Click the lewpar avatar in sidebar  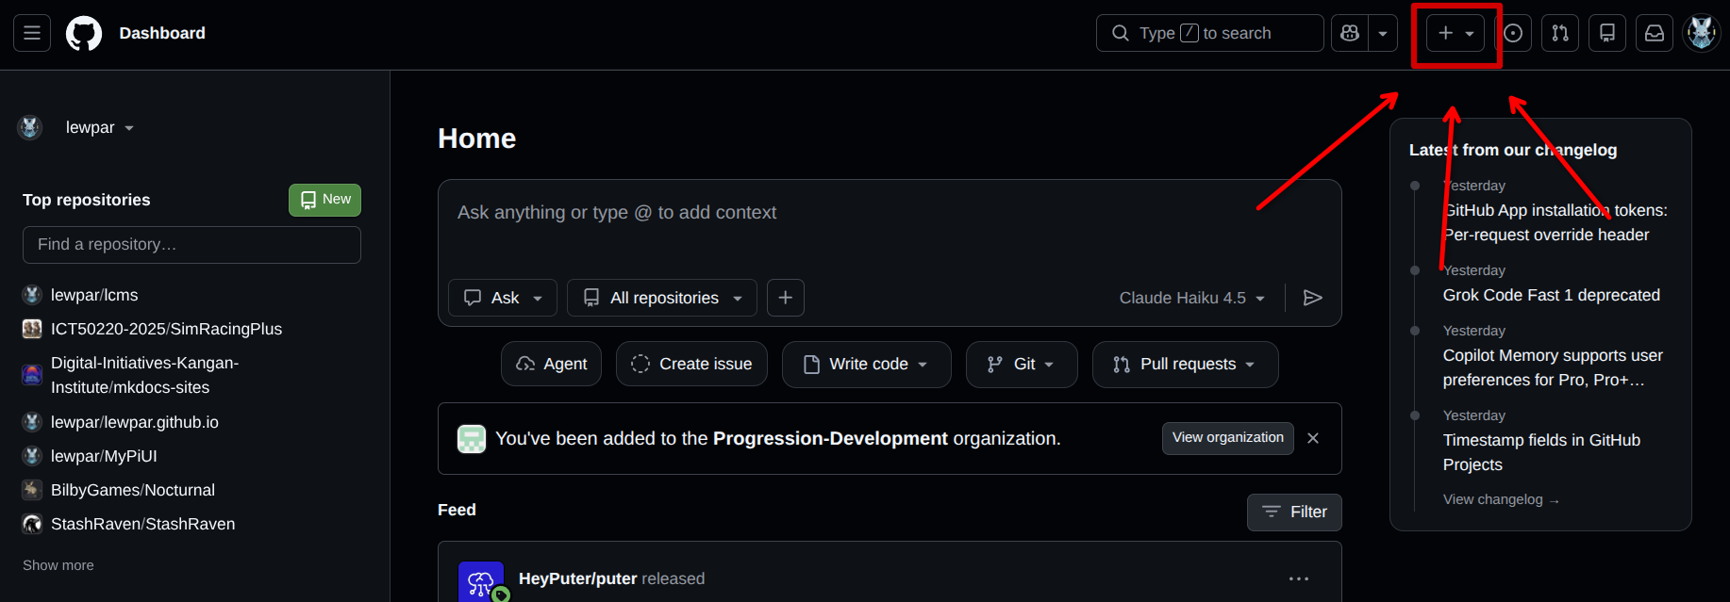(30, 127)
